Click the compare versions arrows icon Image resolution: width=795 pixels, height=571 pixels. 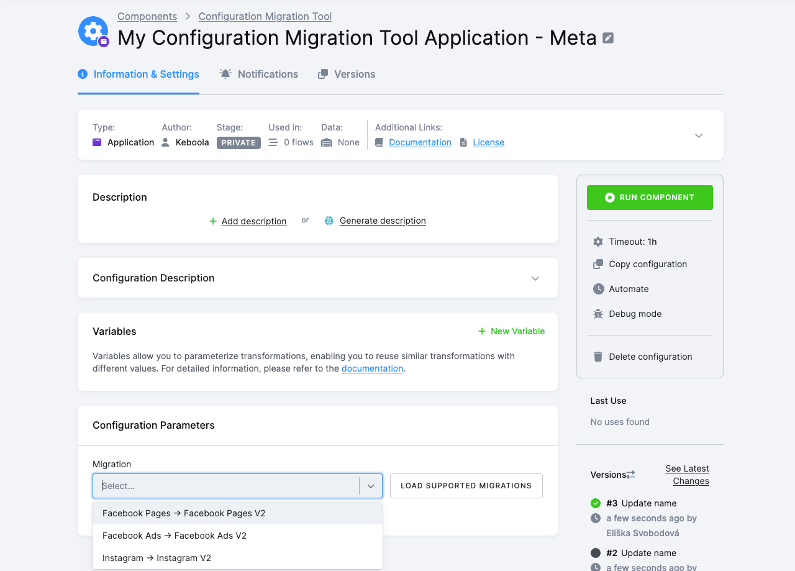[630, 475]
